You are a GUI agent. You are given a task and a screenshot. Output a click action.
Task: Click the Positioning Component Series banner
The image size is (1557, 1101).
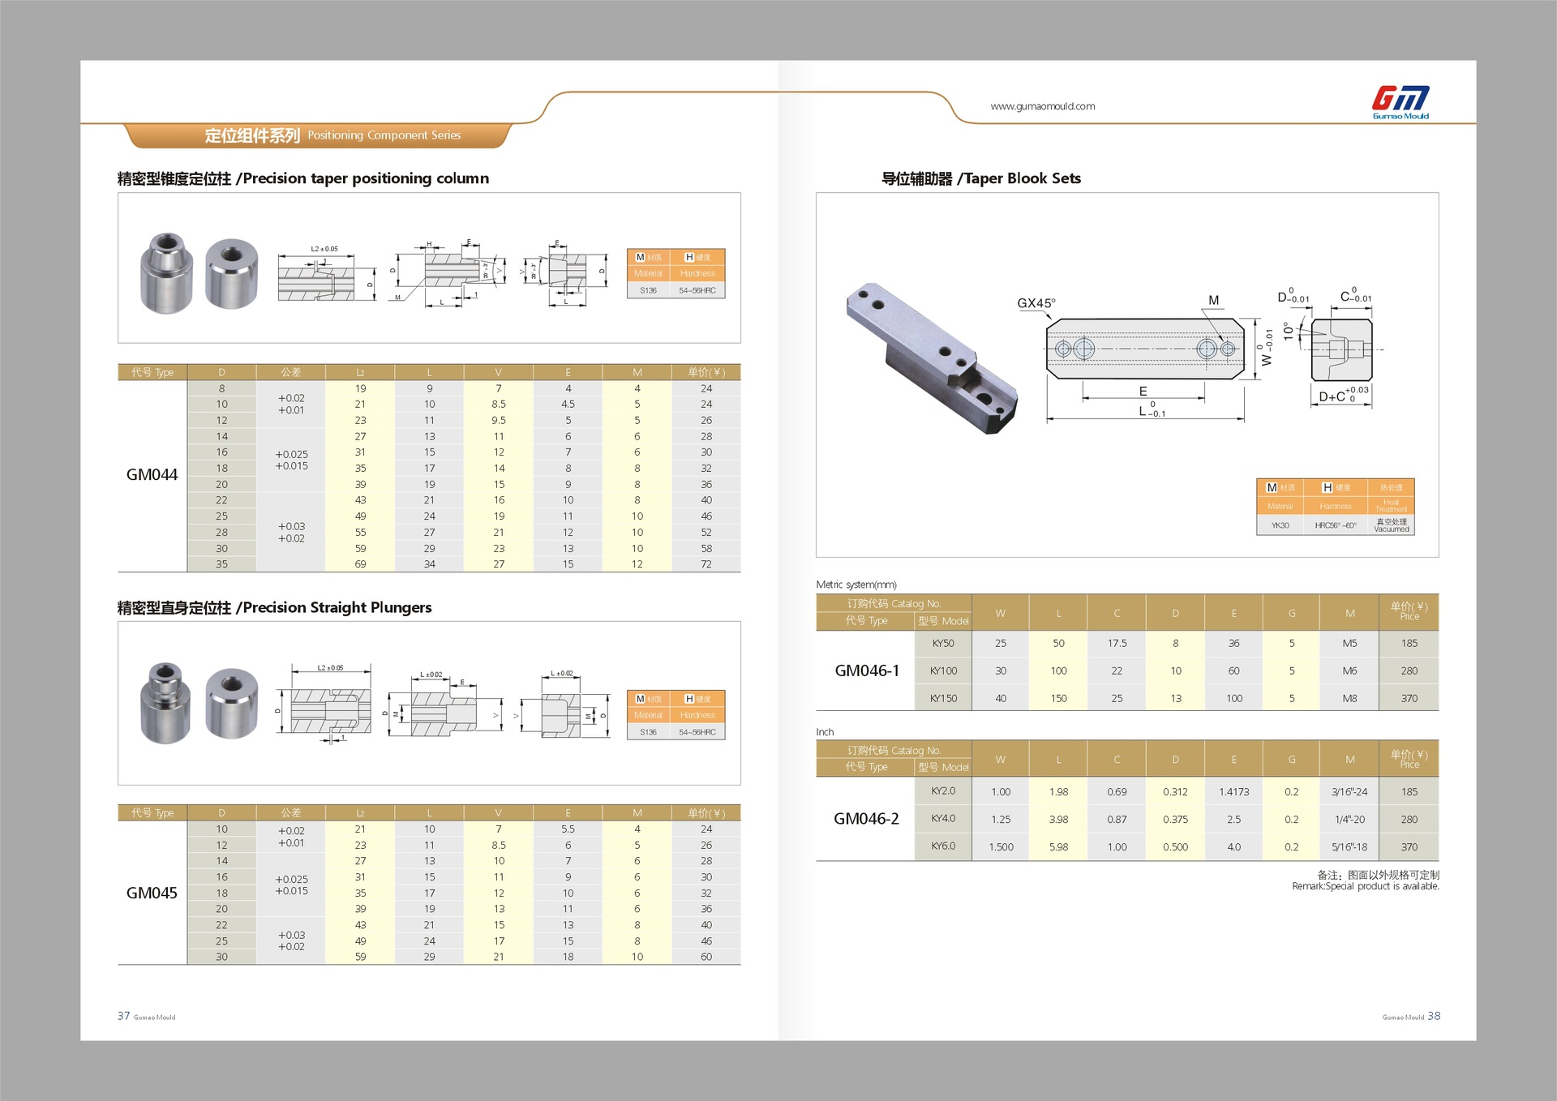(332, 135)
